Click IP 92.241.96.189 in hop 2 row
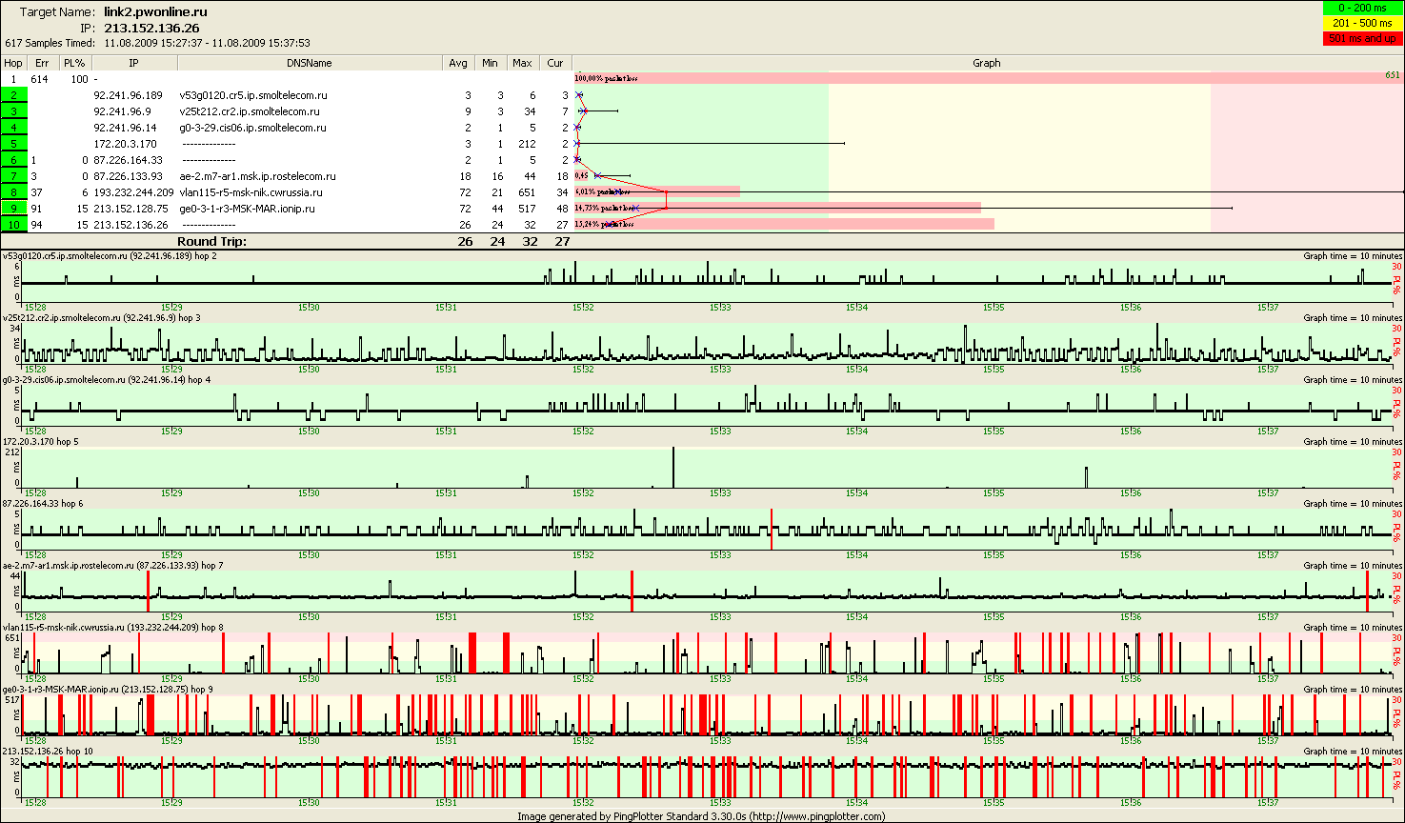 coord(128,95)
